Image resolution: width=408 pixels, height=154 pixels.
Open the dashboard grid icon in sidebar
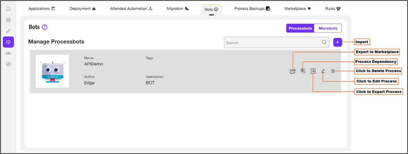pos(8,20)
